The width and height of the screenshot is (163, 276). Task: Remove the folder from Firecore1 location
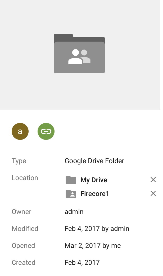click(x=153, y=193)
